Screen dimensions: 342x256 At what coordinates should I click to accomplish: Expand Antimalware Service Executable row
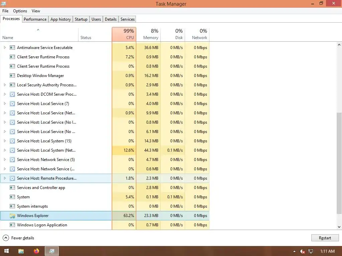pos(5,47)
